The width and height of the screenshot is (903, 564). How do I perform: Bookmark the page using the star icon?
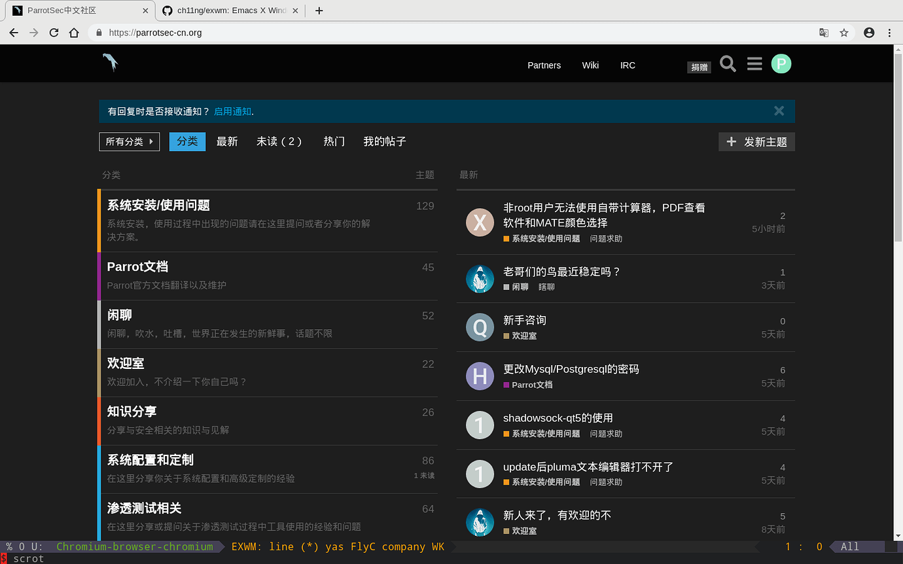click(844, 32)
